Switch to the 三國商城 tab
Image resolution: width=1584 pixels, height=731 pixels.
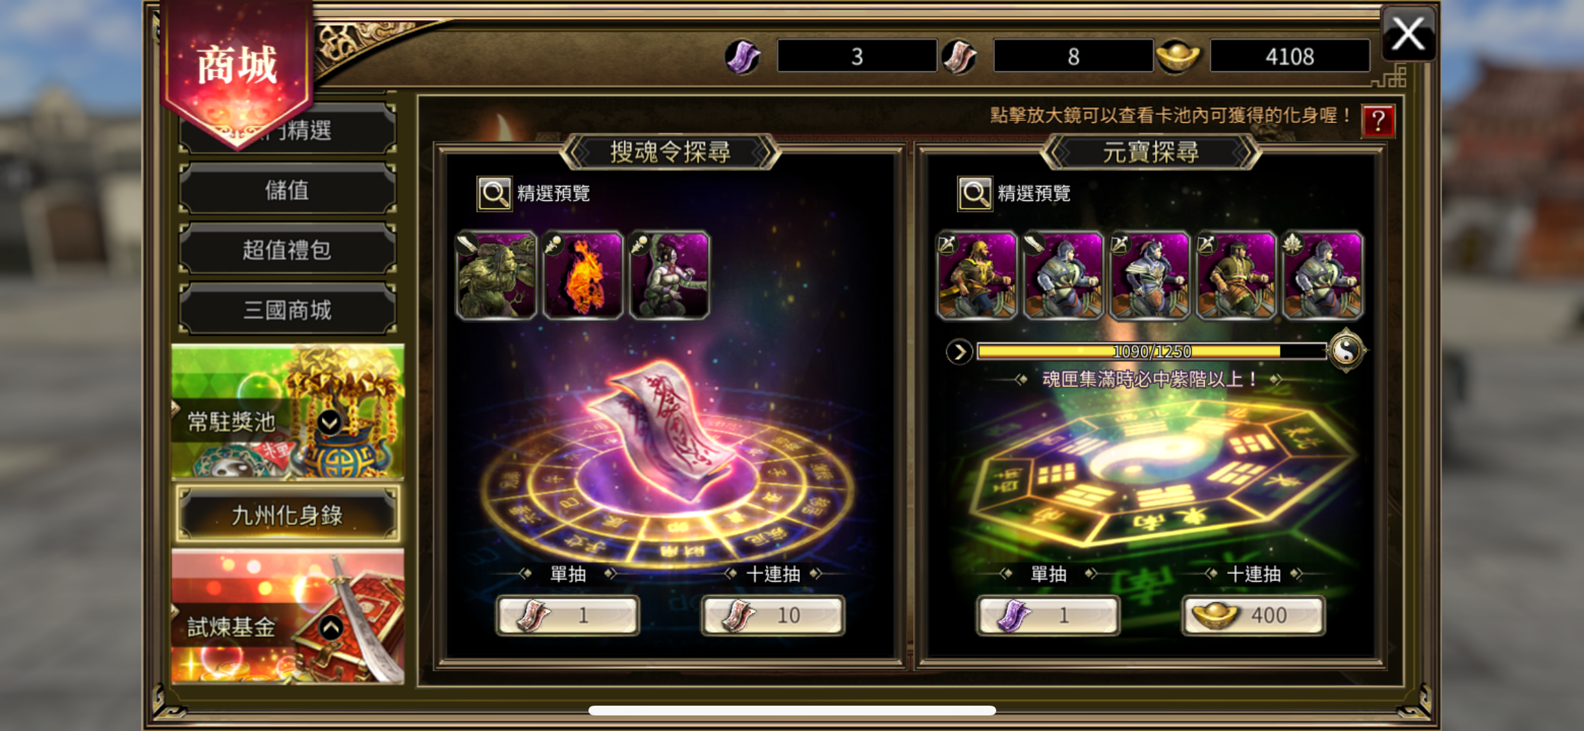287,311
